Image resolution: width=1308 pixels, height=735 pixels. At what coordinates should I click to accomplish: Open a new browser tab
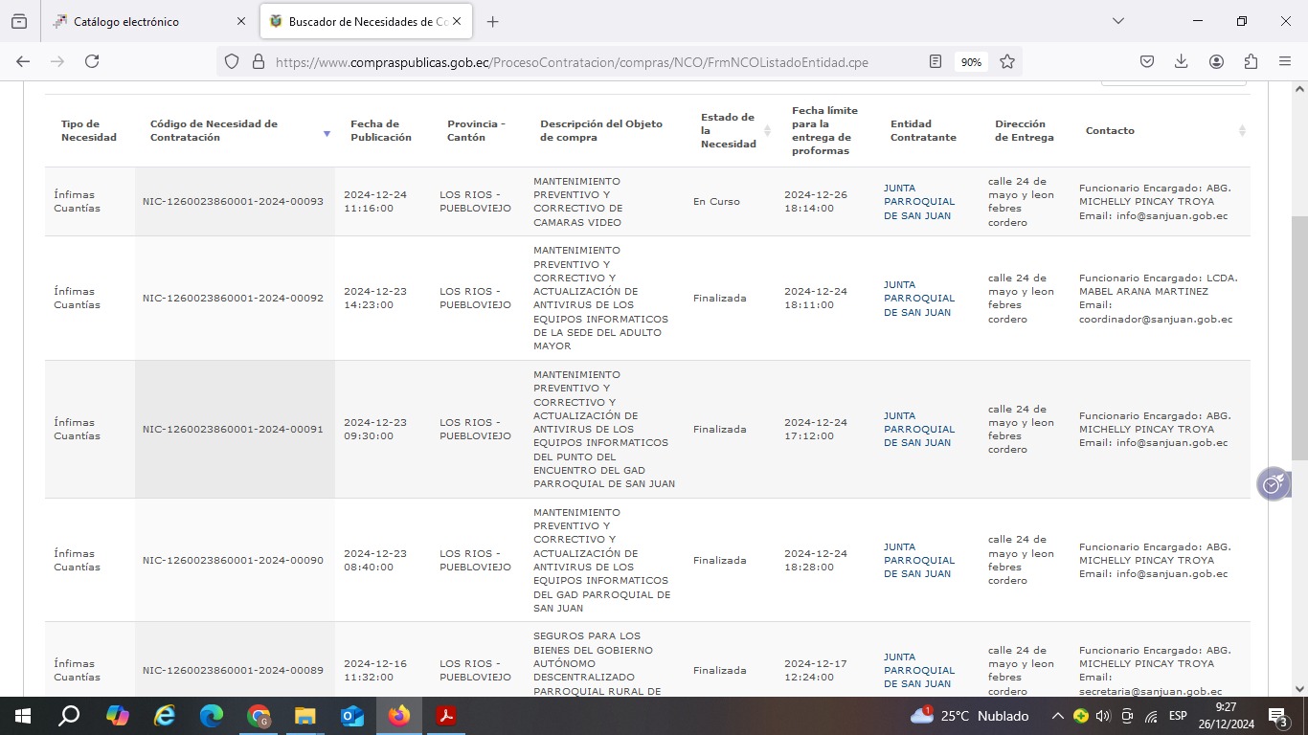492,21
